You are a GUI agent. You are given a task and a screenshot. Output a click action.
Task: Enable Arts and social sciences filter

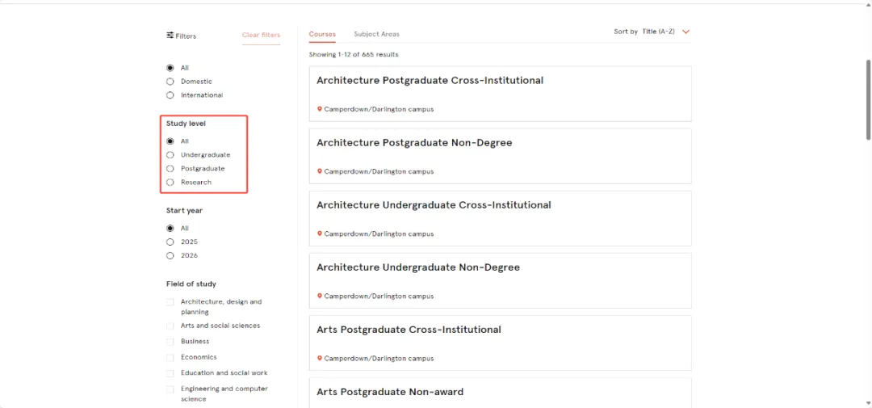[x=170, y=326]
